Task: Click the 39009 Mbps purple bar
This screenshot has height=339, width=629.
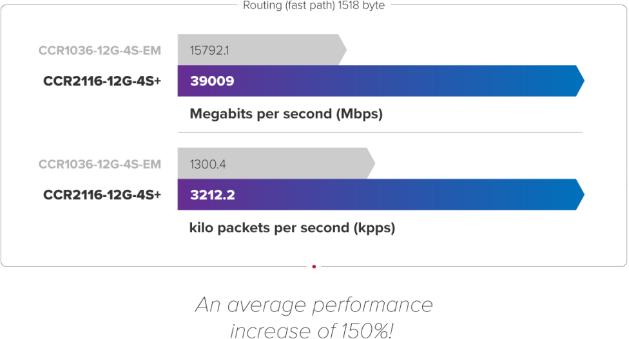Action: (380, 81)
